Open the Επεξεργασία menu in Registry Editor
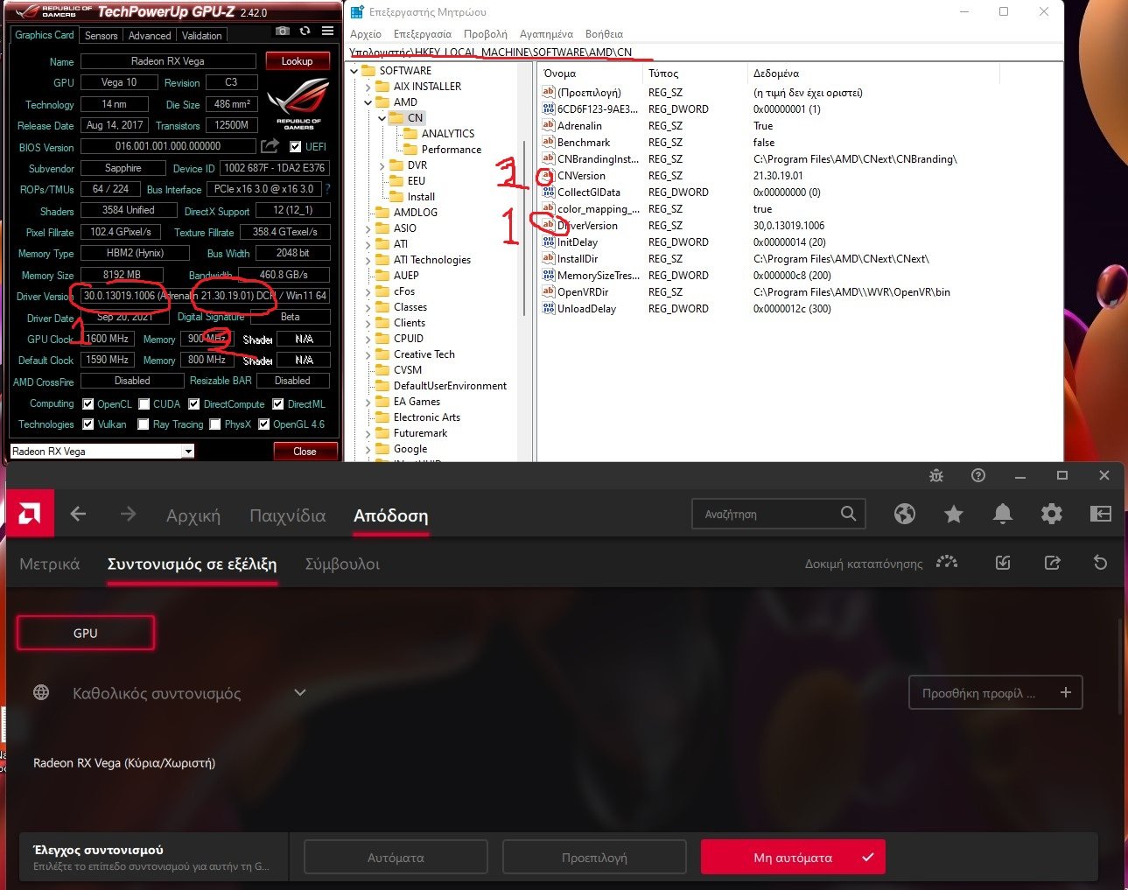The height and width of the screenshot is (890, 1128). pyautogui.click(x=423, y=34)
